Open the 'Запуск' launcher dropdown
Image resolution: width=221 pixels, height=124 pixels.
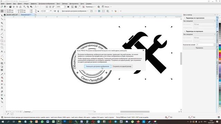[x=111, y=7]
